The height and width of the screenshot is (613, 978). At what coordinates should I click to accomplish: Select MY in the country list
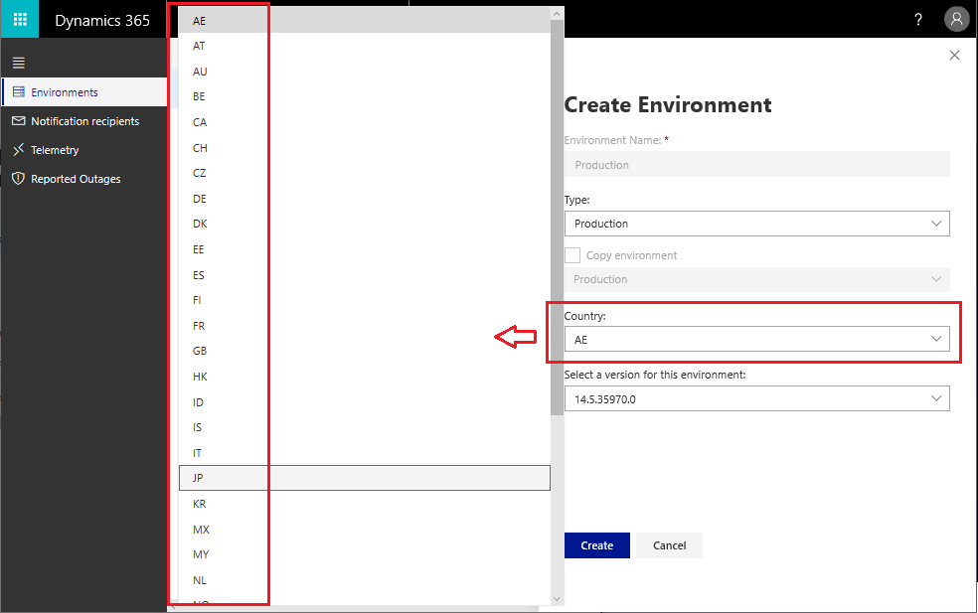364,554
